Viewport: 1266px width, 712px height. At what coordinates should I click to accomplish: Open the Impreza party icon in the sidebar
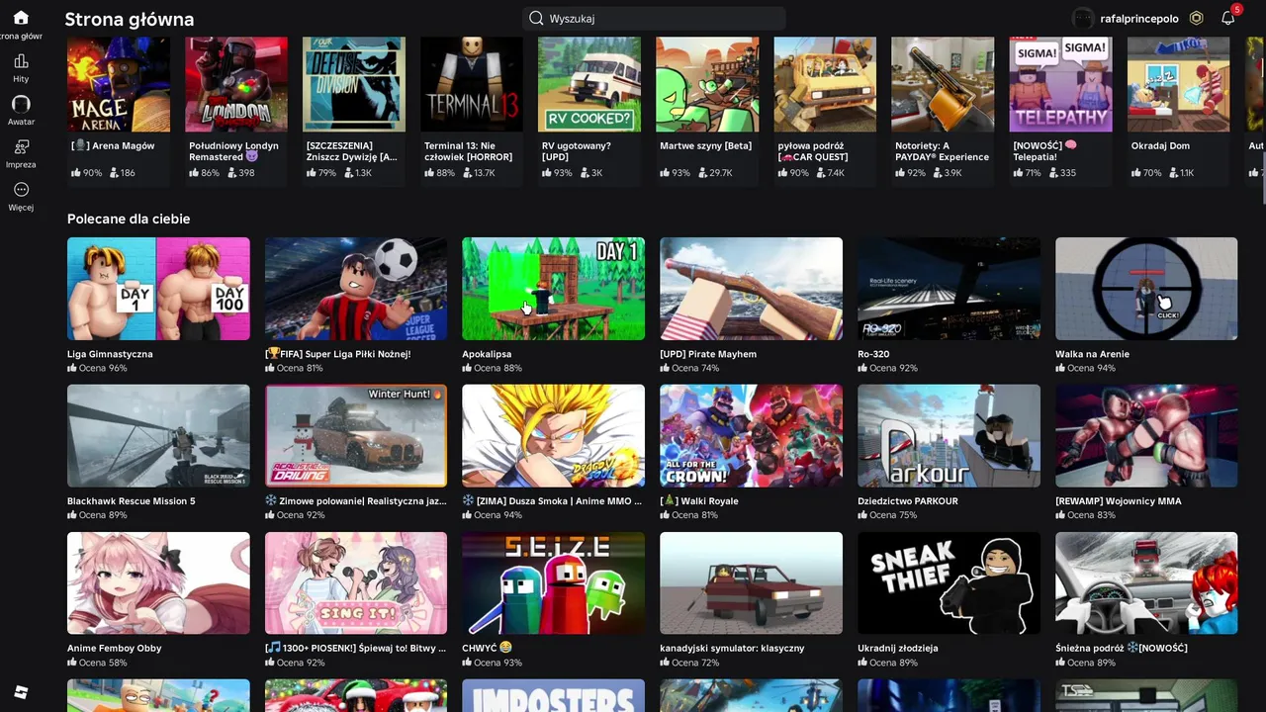tap(21, 146)
